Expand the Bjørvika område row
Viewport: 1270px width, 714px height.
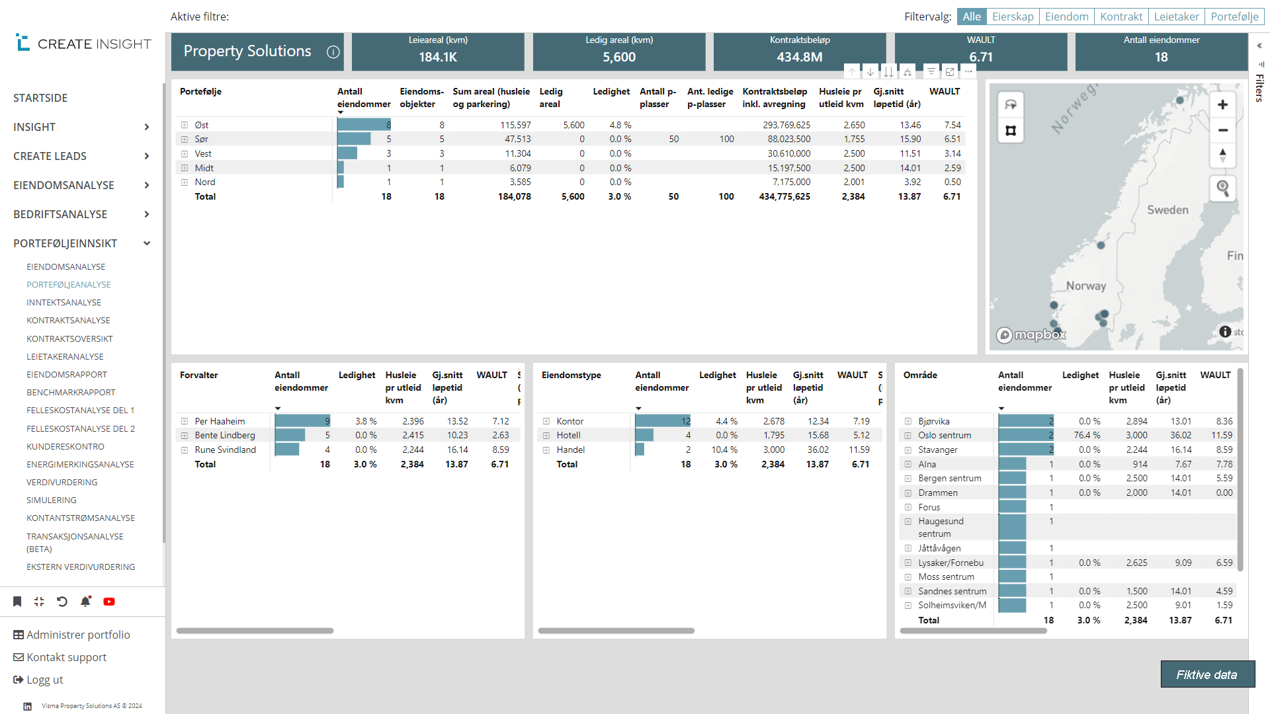click(908, 421)
